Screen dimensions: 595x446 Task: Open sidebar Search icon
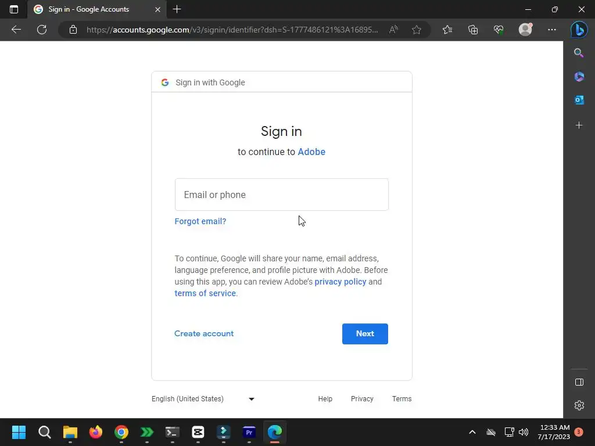pos(579,53)
